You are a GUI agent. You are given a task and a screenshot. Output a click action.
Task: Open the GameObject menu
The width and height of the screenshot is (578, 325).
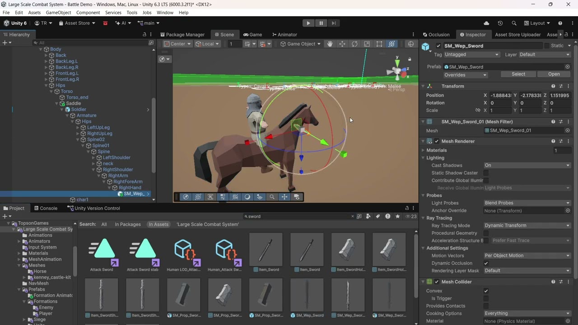point(58,13)
